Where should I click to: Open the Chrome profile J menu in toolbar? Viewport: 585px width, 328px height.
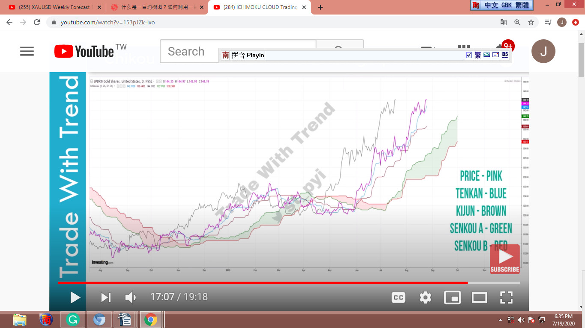click(x=562, y=22)
